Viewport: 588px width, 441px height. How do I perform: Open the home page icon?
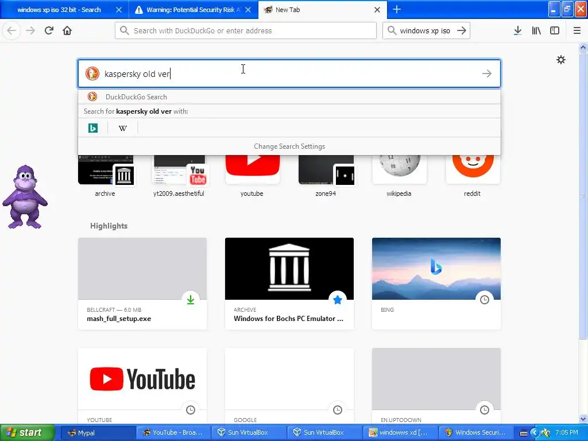coord(67,30)
